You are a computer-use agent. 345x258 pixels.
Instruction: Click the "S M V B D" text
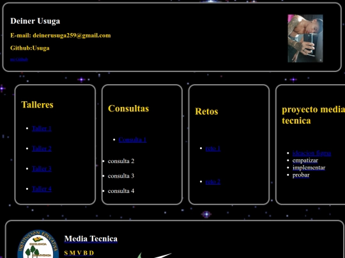point(79,253)
